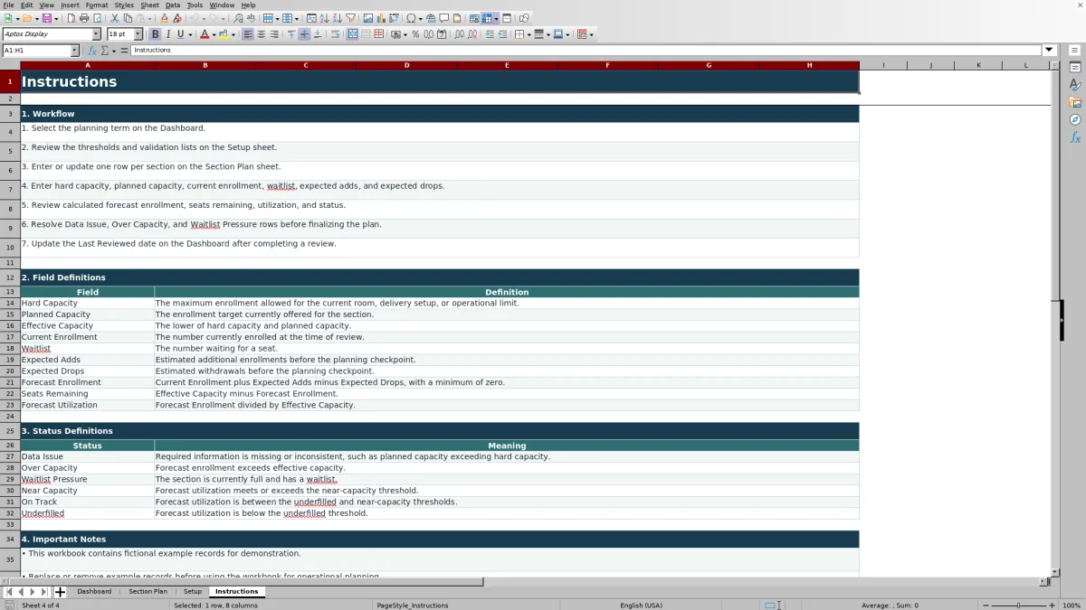Click the Insert Chart icon
The image size is (1086, 610).
pos(380,18)
